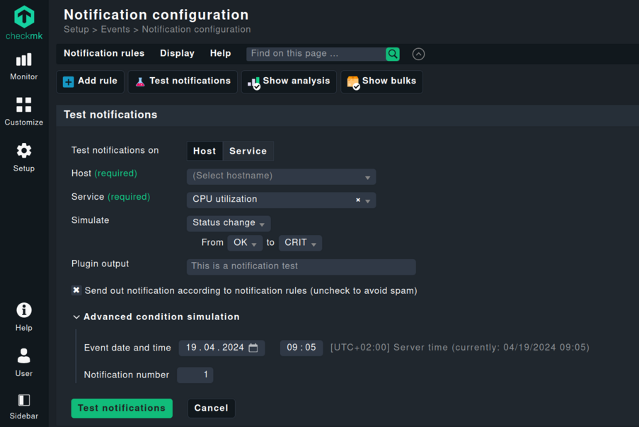Click the Plugin output text field

click(301, 266)
